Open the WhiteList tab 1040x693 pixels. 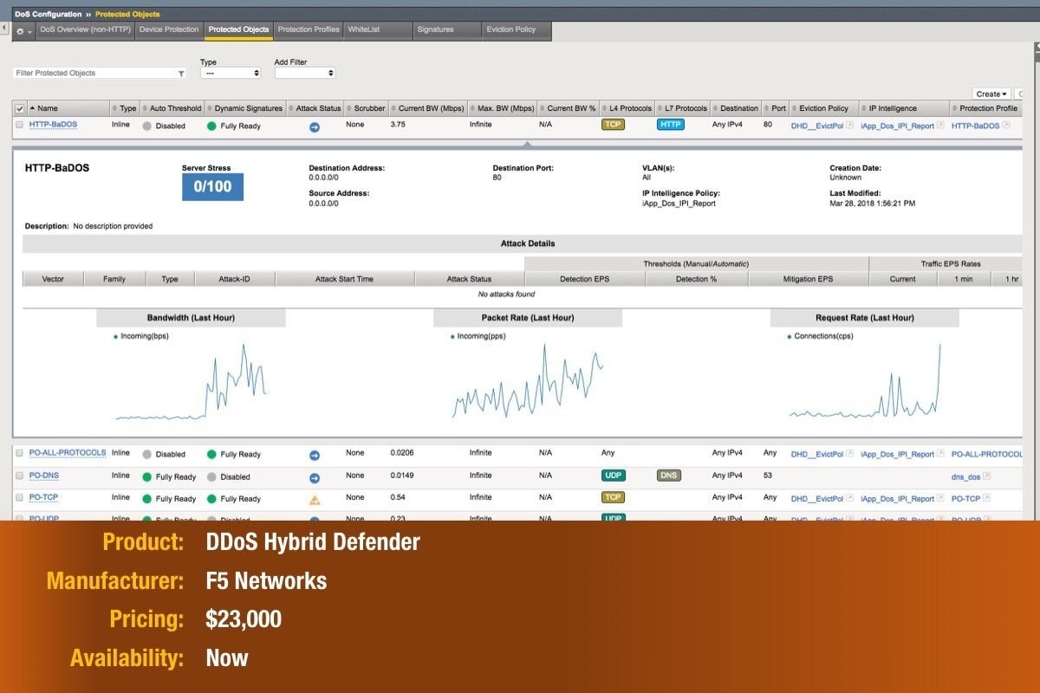click(377, 29)
